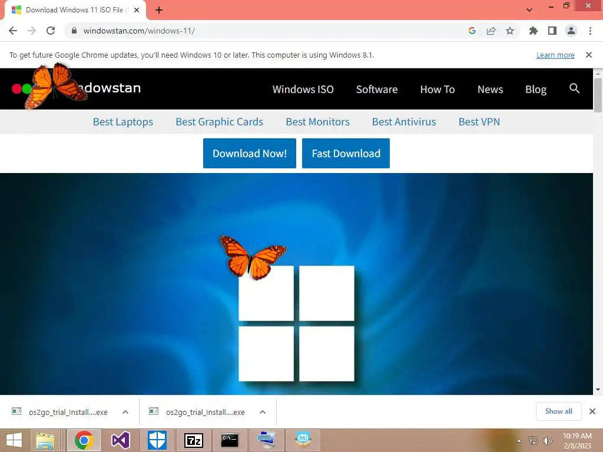Open the keyboard-and-monitor taskbar icon
Screen dimensions: 603x452
266,440
